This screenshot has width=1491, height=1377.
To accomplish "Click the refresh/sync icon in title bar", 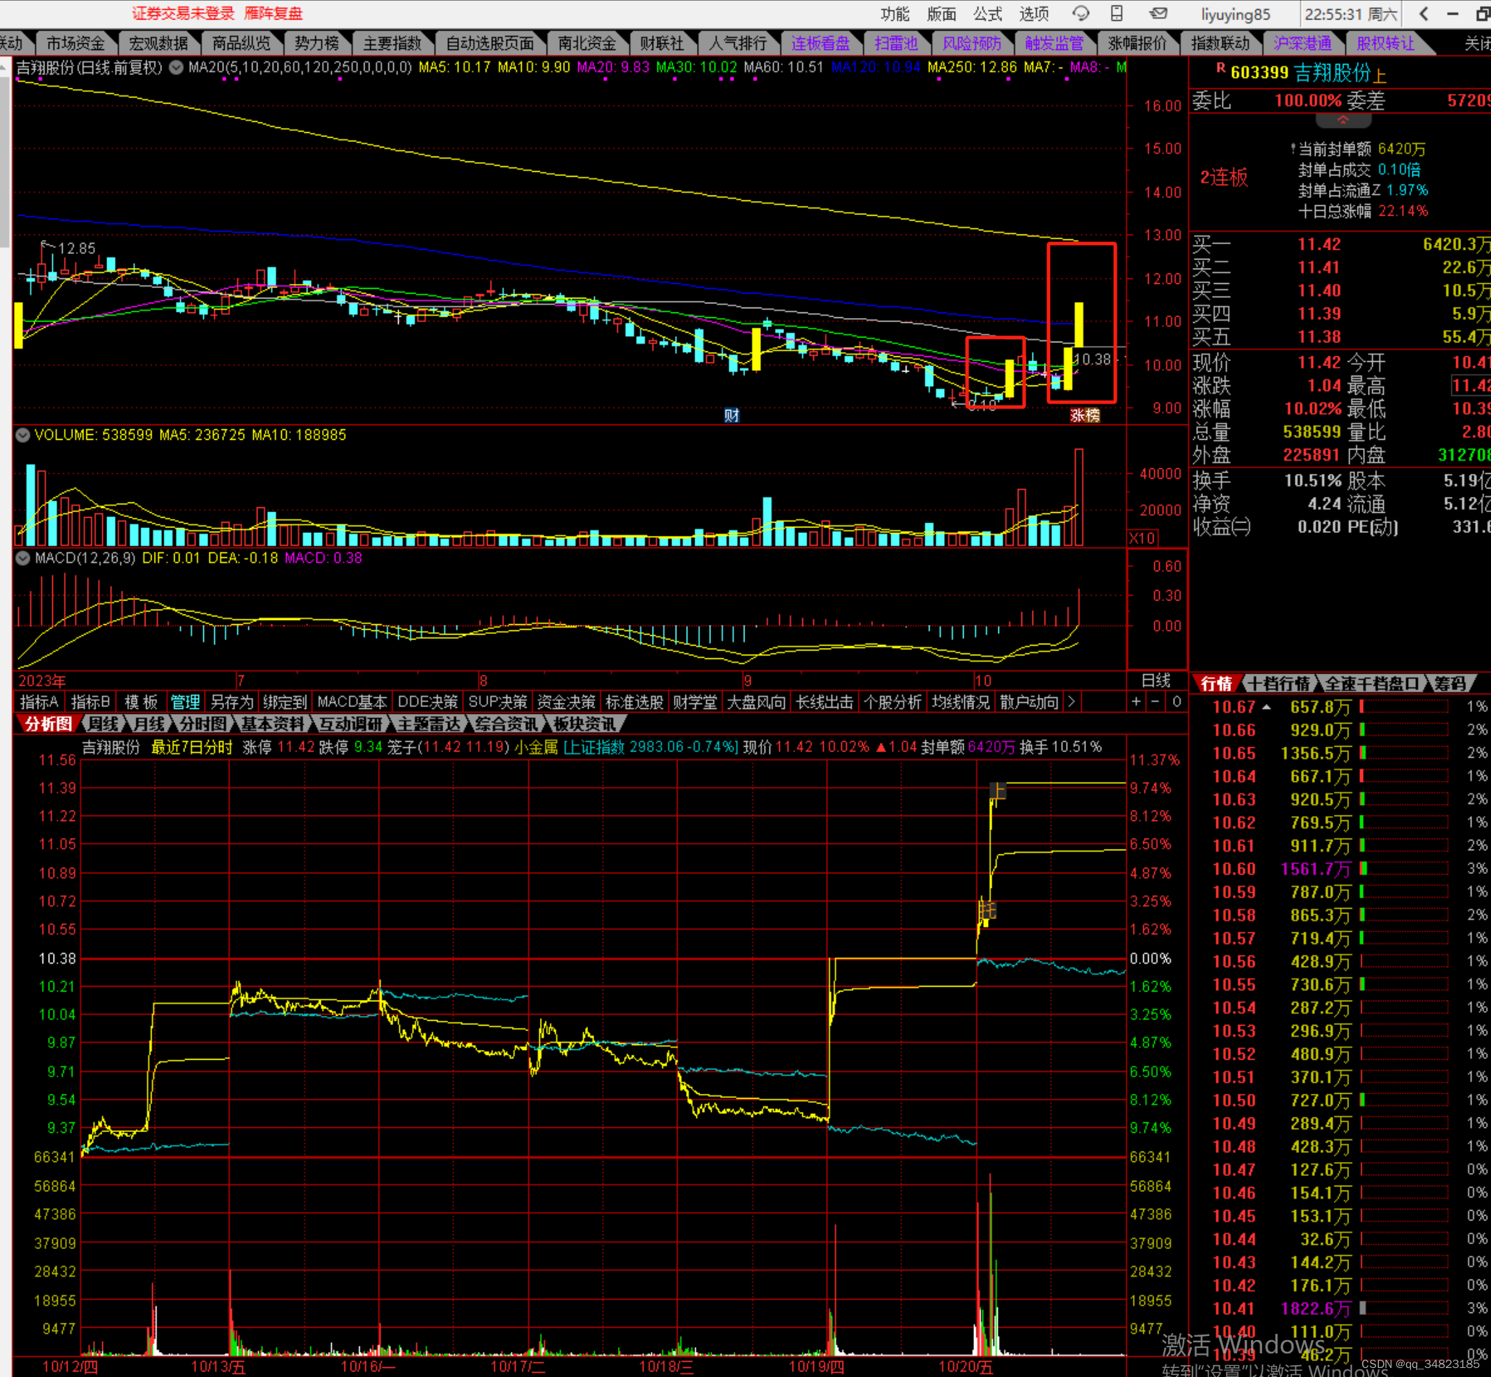I will [x=1081, y=13].
